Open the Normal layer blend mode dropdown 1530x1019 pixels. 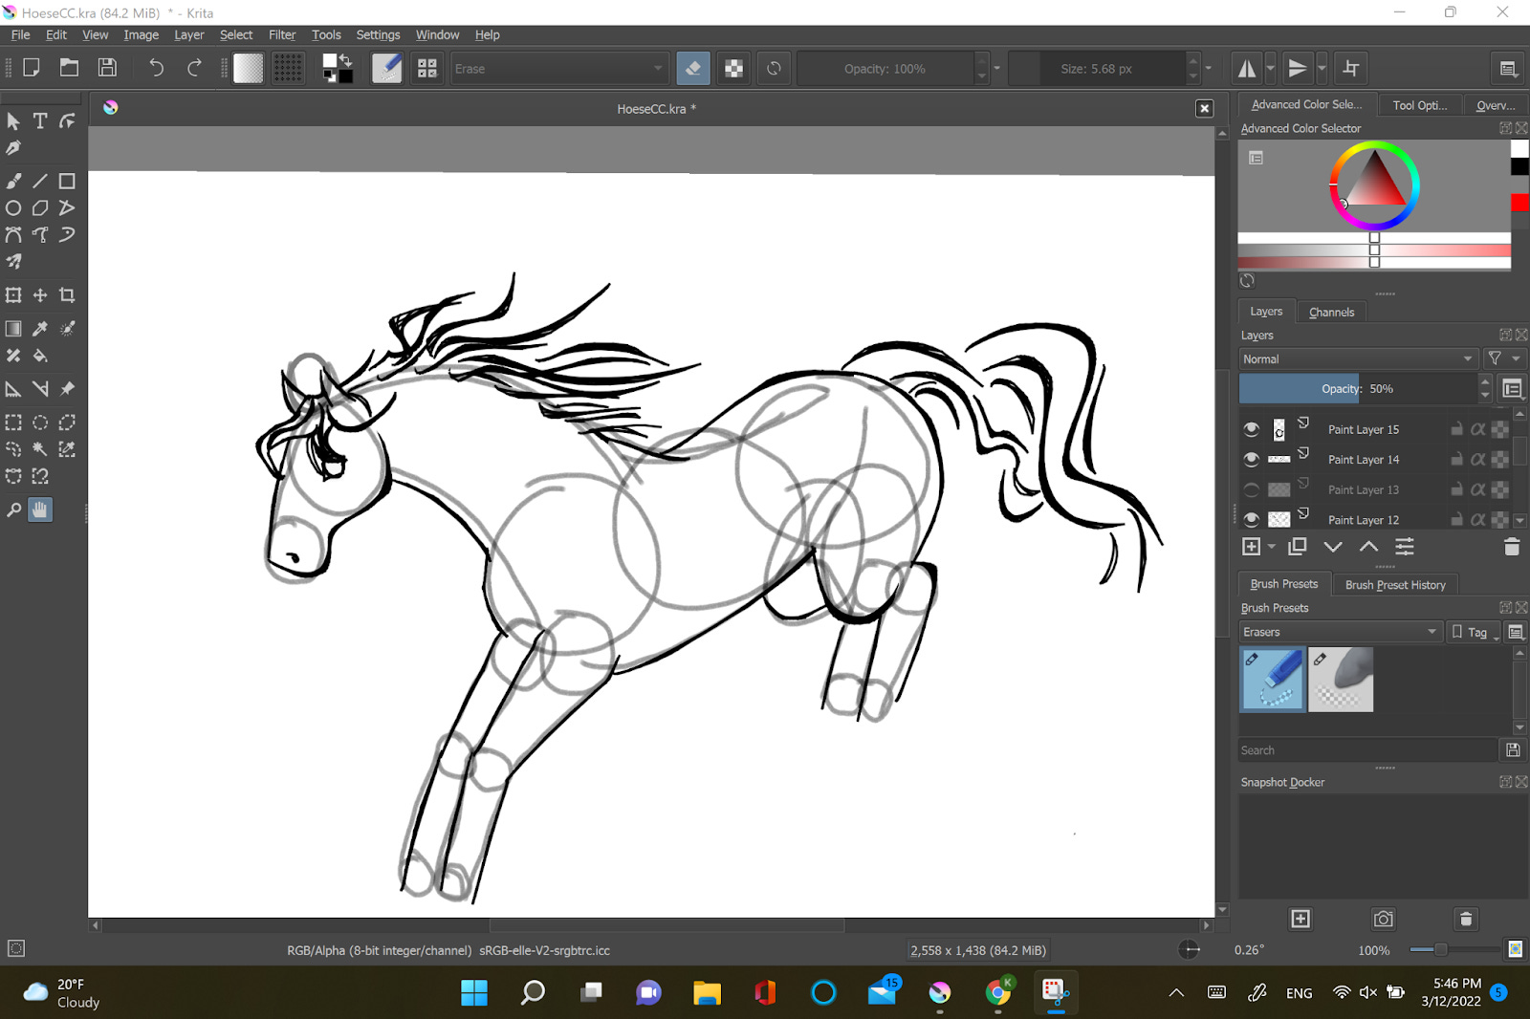(x=1358, y=358)
